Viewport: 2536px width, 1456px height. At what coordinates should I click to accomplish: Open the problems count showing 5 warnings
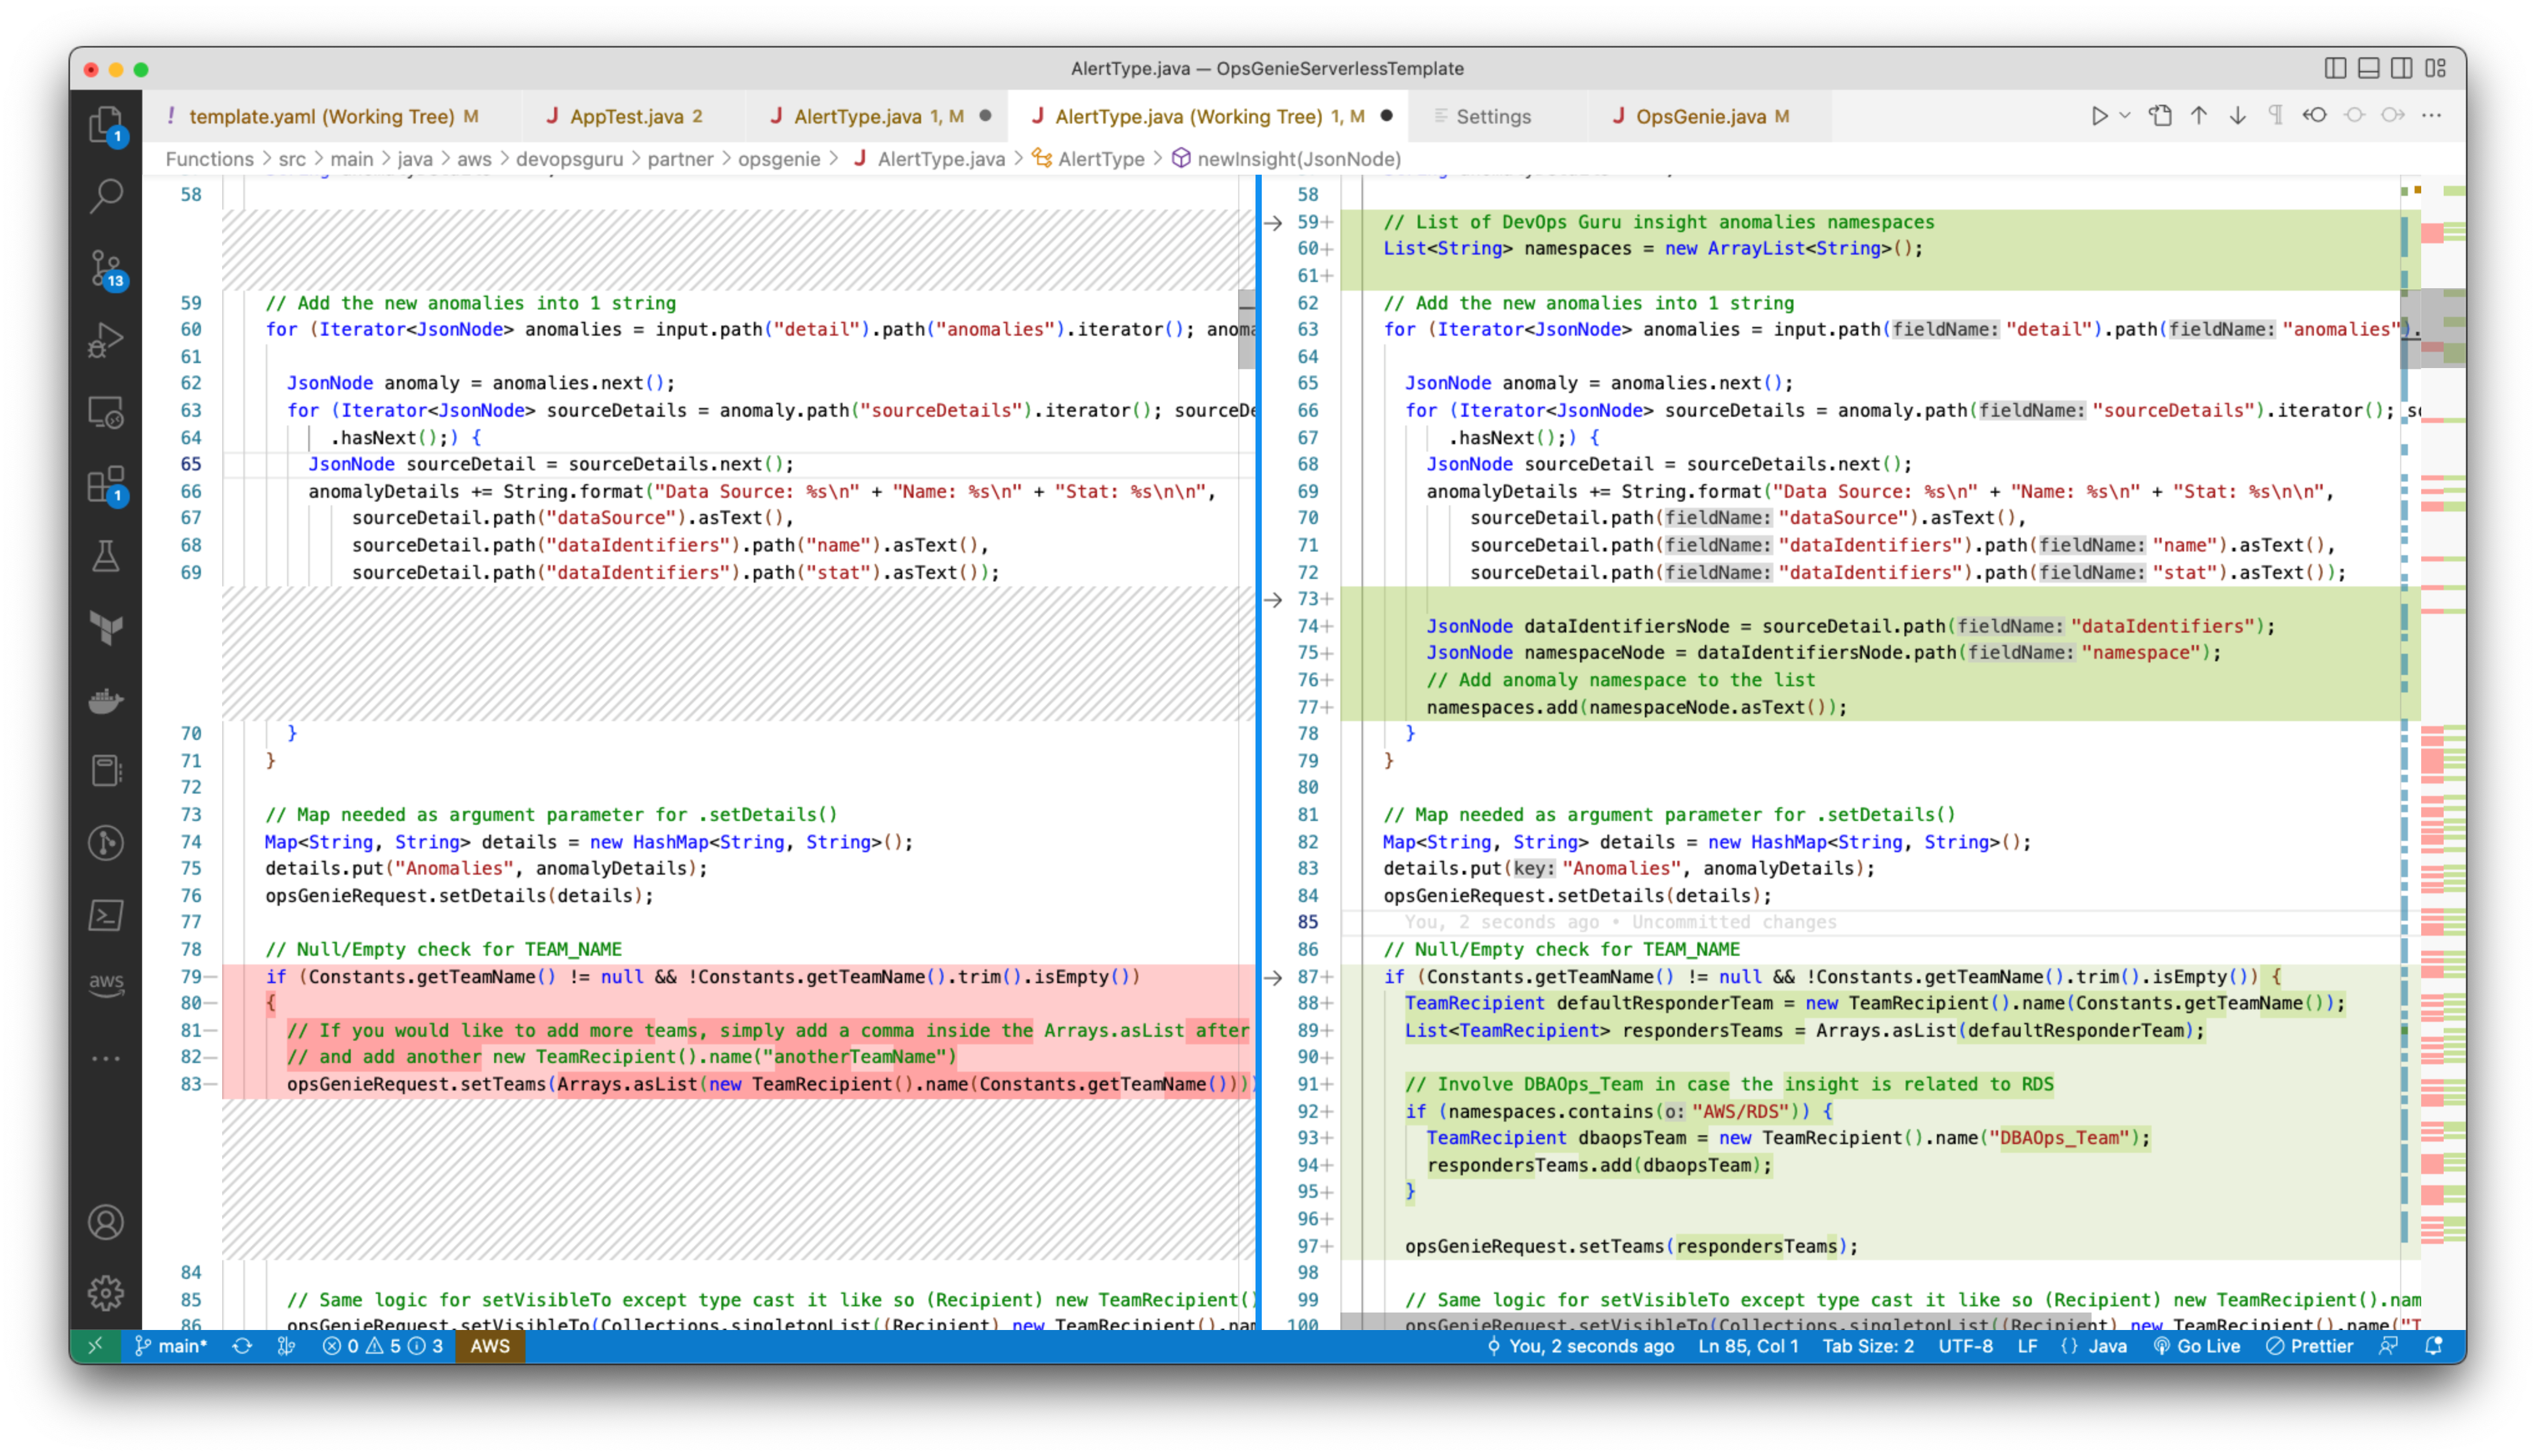click(386, 1346)
